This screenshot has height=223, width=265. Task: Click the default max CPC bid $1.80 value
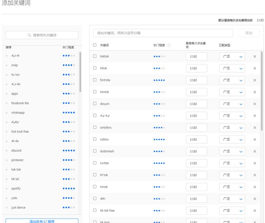coord(260,20)
